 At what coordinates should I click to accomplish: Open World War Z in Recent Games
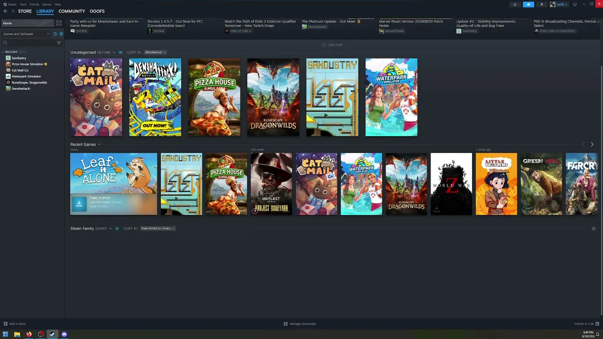[451, 184]
